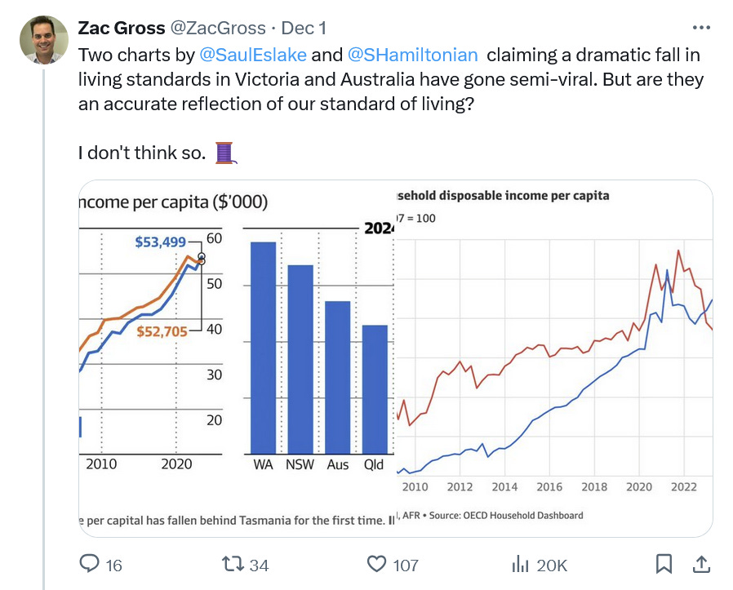Open the three-dot more options menu
This screenshot has width=733, height=590.
(701, 28)
